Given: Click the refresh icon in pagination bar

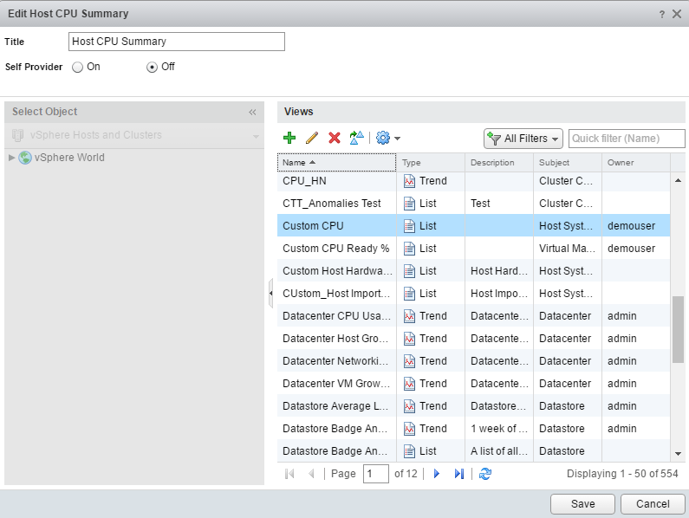Looking at the screenshot, I should [485, 474].
